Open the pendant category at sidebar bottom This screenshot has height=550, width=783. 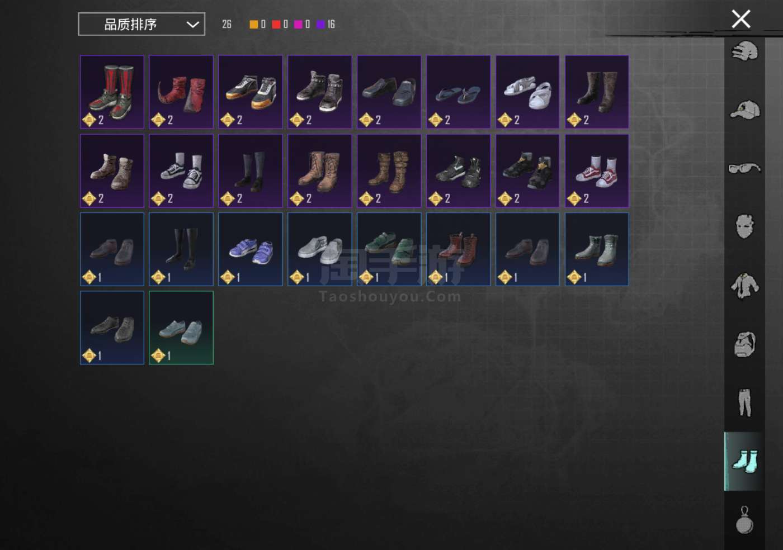[x=744, y=520]
